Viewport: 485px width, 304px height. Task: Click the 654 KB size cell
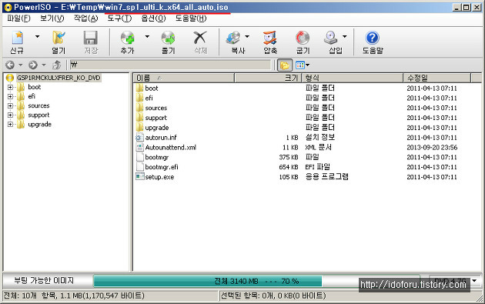coord(288,167)
